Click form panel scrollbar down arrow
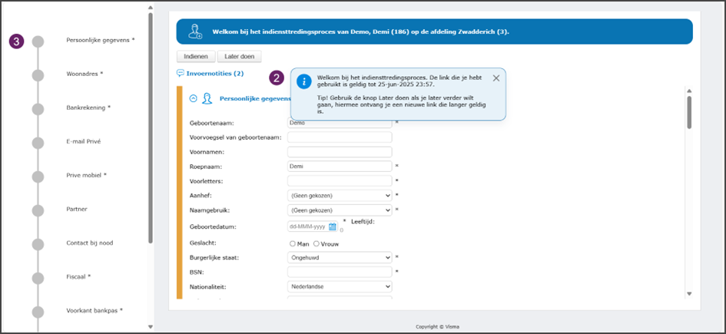The height and width of the screenshot is (334, 726). 689,293
